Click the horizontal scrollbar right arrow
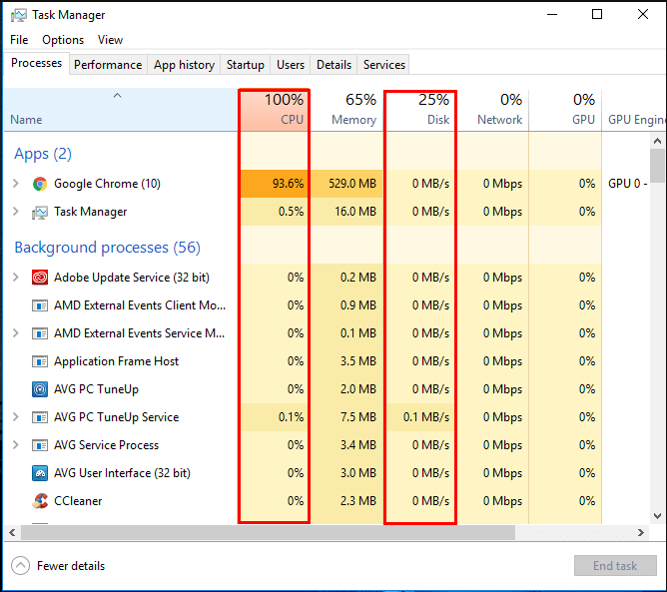This screenshot has width=667, height=592. point(641,532)
